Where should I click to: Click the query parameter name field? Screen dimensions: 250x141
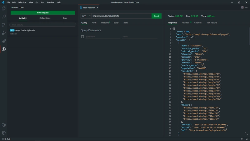[103, 37]
